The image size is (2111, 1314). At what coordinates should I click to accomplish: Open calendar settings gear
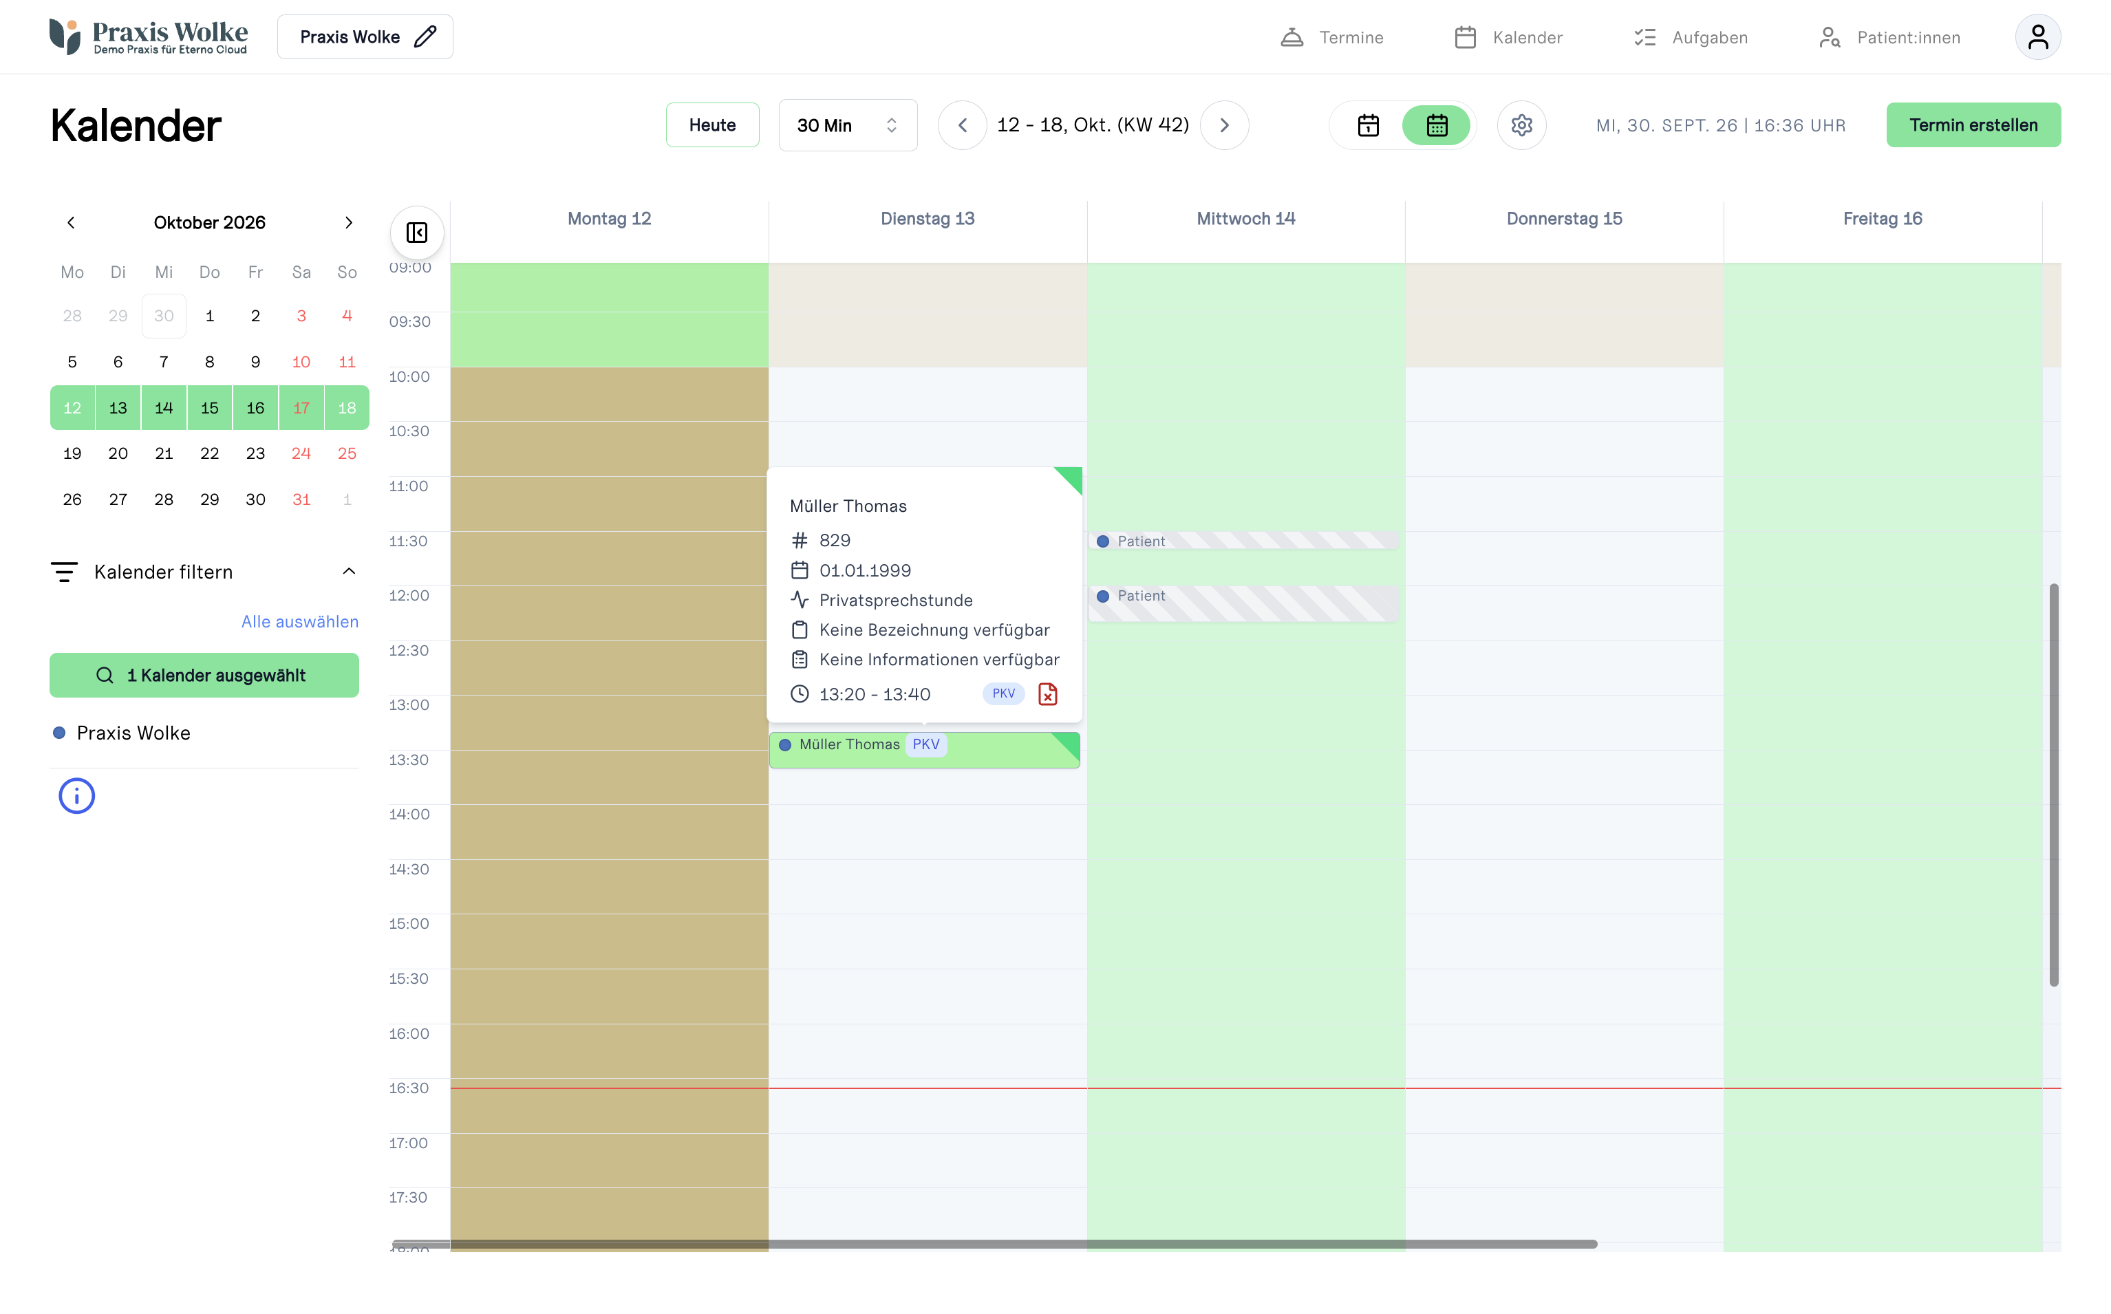pyautogui.click(x=1521, y=125)
